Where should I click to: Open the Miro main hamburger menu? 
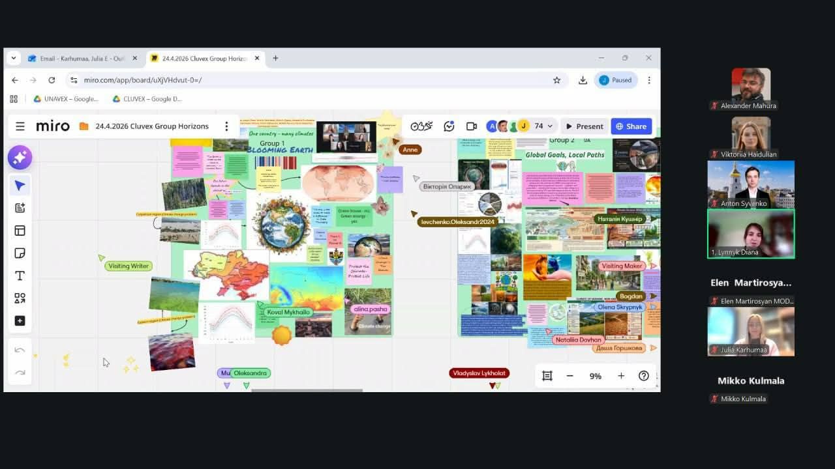pos(20,126)
